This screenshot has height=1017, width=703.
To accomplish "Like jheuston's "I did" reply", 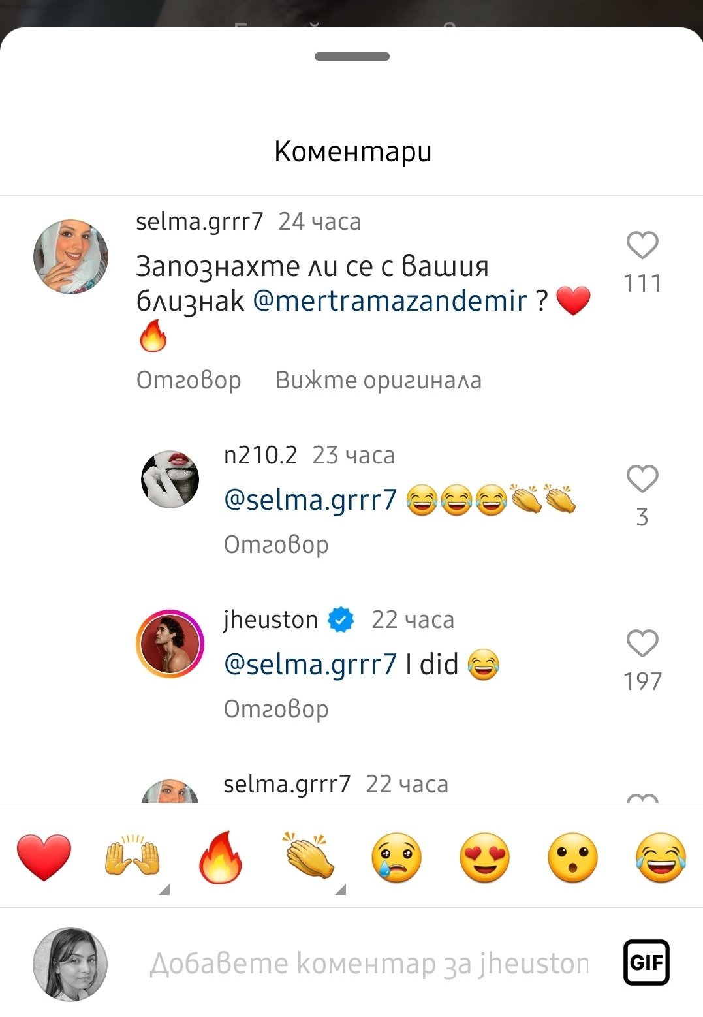I will pyautogui.click(x=642, y=644).
